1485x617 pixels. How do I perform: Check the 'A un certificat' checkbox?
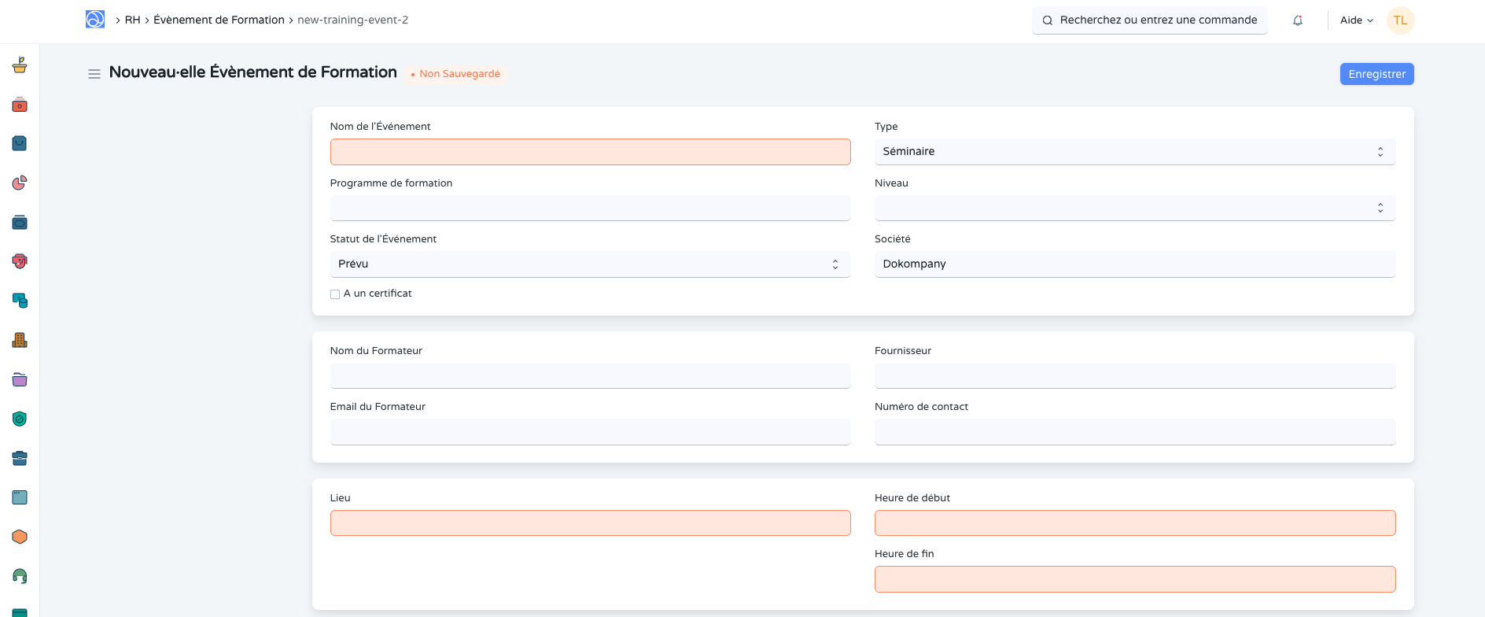coord(335,294)
